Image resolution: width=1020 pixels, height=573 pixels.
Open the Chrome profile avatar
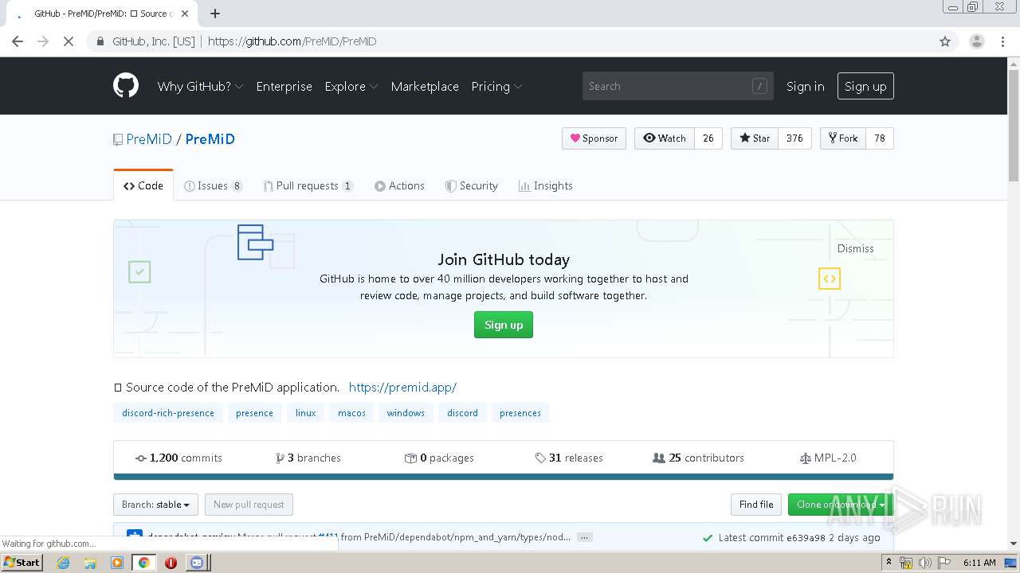click(977, 41)
